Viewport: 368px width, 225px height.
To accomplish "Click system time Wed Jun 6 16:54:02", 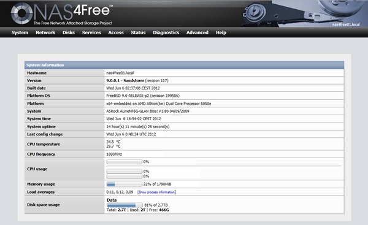I will pyautogui.click(x=134, y=119).
